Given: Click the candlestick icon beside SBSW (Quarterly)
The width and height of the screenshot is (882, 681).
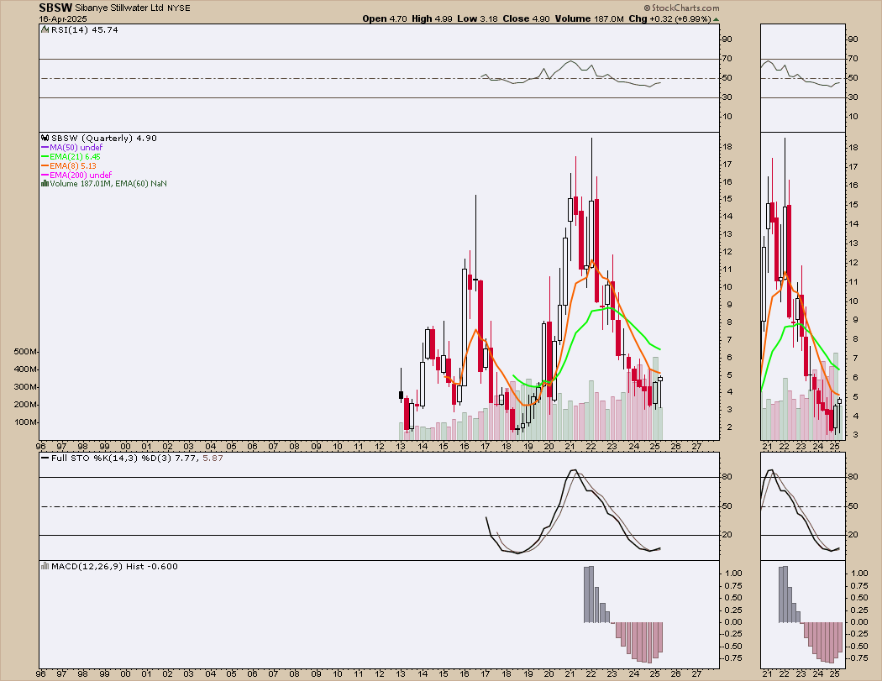Looking at the screenshot, I should pyautogui.click(x=45, y=138).
